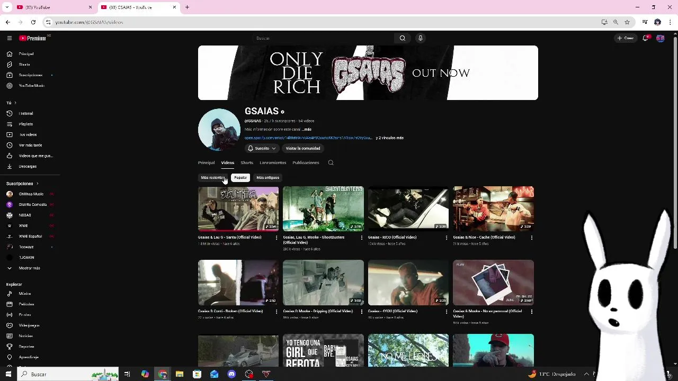The width and height of the screenshot is (678, 381).
Task: Open options menu for GhostBusters video
Action: (x=362, y=238)
